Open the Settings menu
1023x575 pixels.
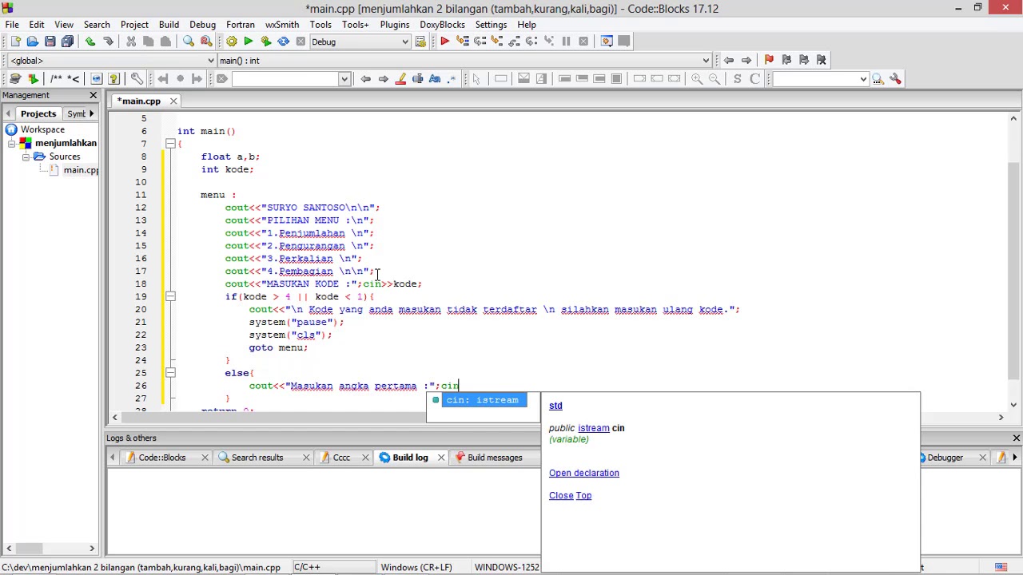[491, 24]
